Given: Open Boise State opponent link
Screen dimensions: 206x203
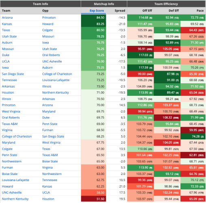Looking at the screenshot, I should [50, 161].
